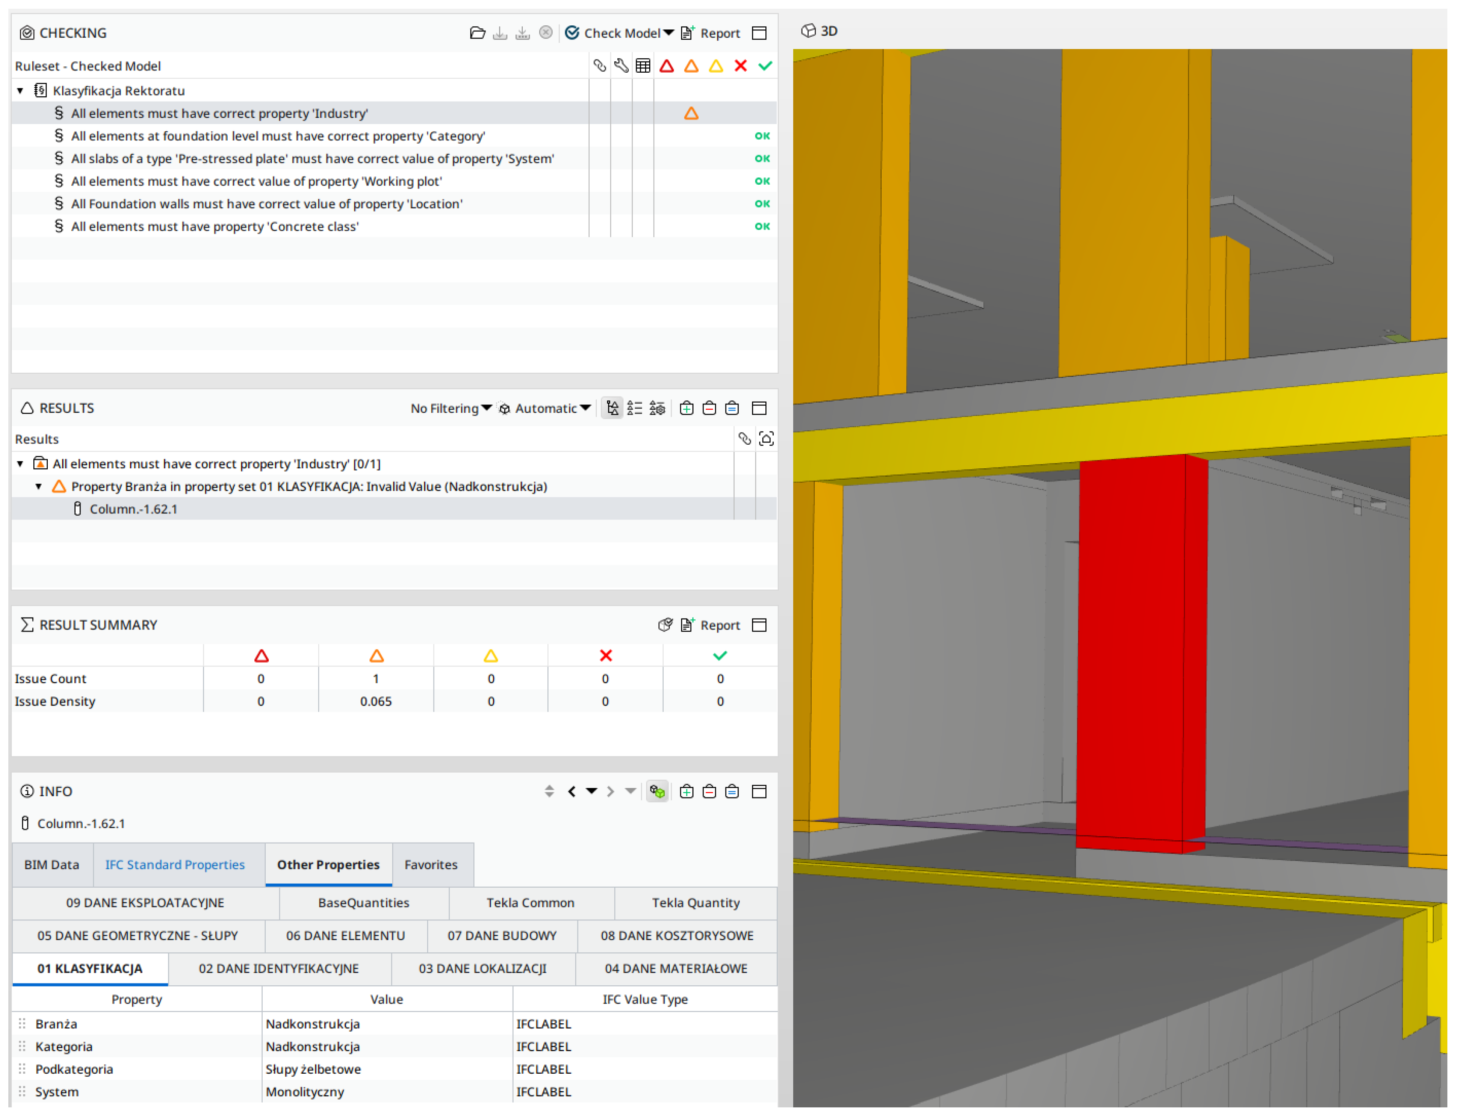Viewport: 1457px width, 1117px height.
Task: Switch to IFC Standard Properties tab
Action: click(x=175, y=864)
